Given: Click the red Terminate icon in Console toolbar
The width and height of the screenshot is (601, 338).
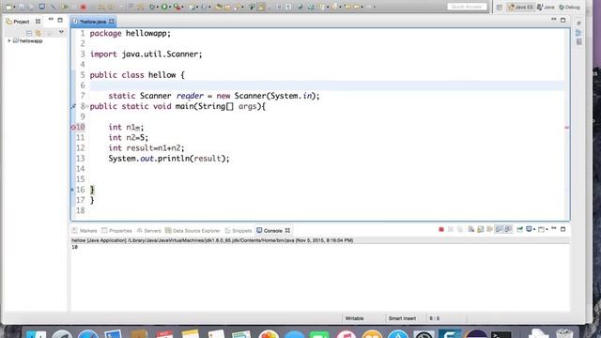Looking at the screenshot, I should 441,229.
